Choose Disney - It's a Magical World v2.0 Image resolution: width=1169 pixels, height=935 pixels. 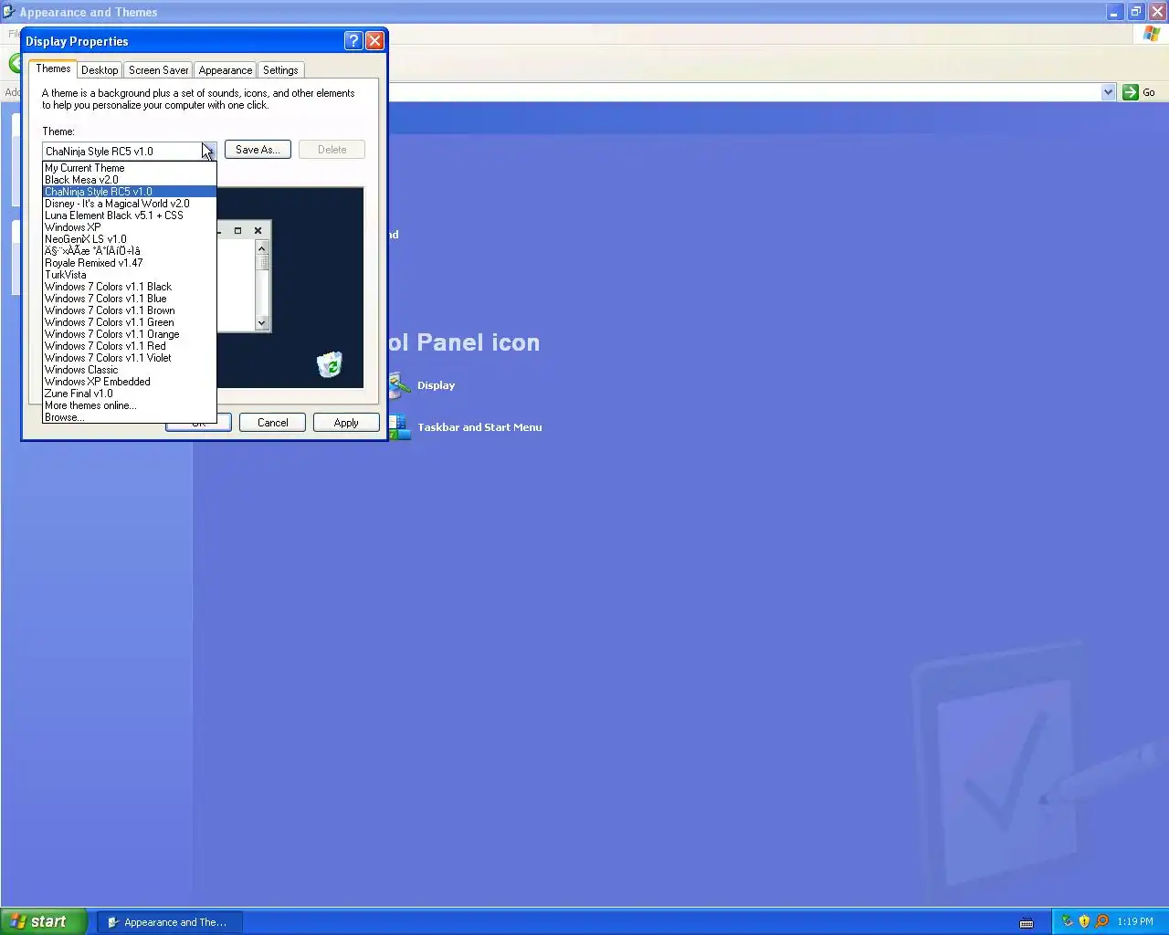[129, 204]
